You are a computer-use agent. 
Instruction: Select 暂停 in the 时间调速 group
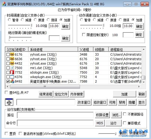[10, 20]
